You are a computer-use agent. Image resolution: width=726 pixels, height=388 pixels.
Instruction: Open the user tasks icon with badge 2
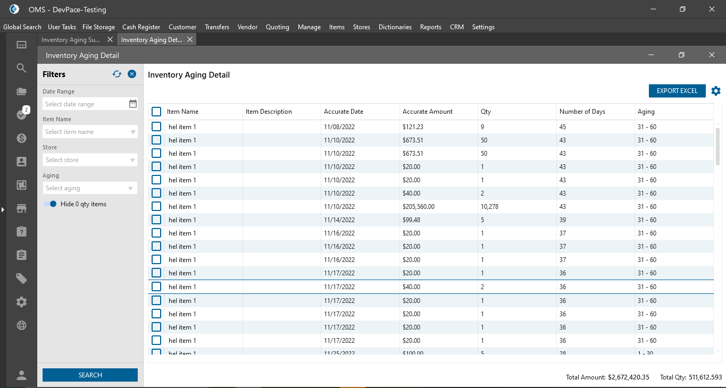pos(21,114)
